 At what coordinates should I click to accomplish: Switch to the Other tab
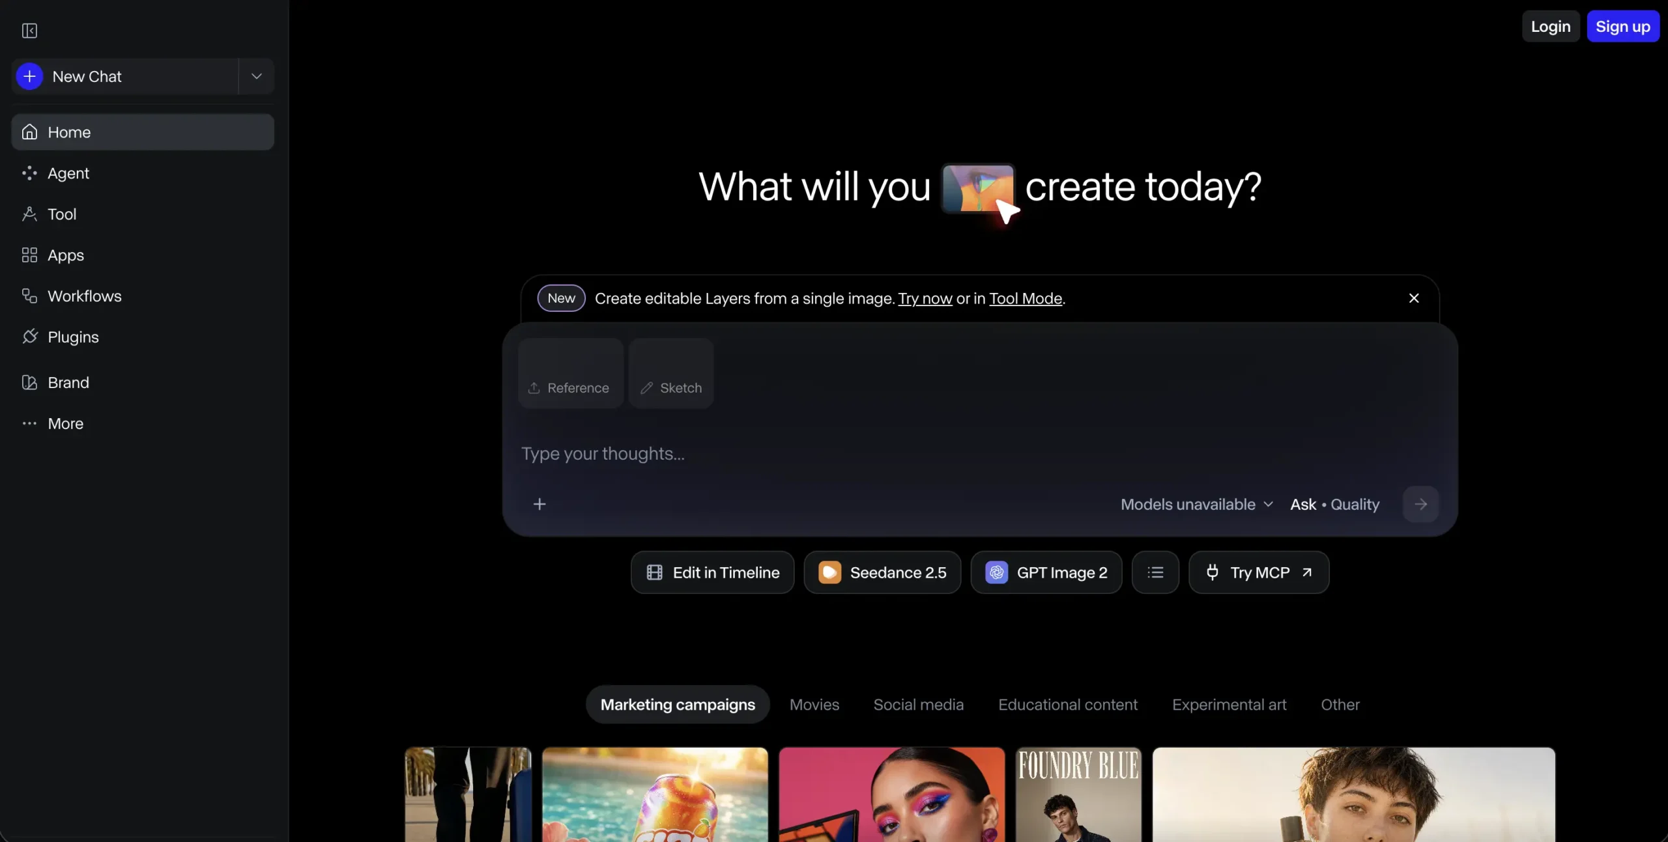(x=1340, y=705)
